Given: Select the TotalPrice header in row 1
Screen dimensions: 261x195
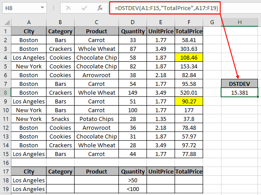Looking at the screenshot, I should (189, 31).
